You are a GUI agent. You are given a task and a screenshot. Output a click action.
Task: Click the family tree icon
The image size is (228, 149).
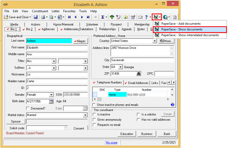112,17
